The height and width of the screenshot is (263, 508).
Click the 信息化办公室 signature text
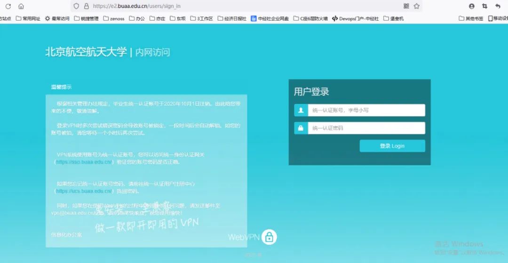[66, 234]
